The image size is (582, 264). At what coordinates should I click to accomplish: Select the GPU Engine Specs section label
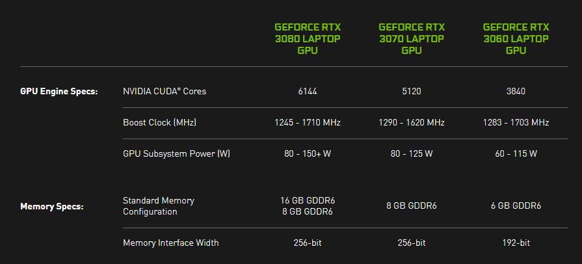click(59, 91)
